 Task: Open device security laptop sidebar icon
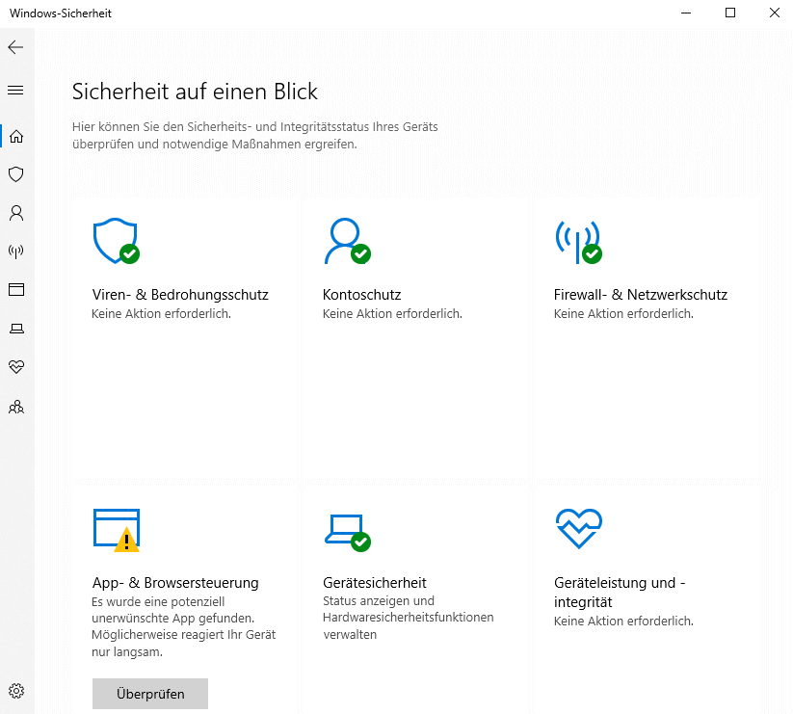[16, 329]
